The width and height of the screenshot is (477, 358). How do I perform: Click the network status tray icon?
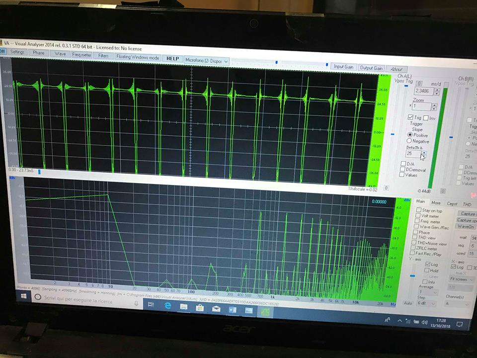point(408,321)
